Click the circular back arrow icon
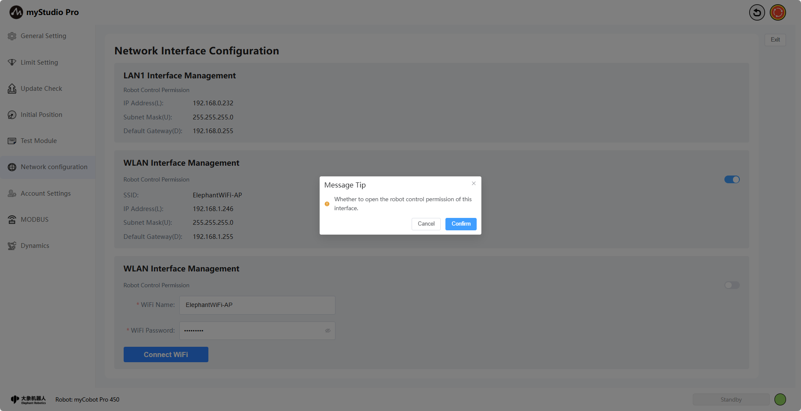The image size is (801, 411). pyautogui.click(x=756, y=12)
